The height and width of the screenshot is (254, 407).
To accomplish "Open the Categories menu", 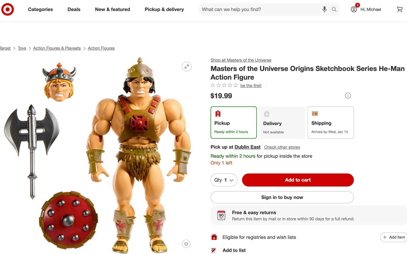I will pos(40,9).
